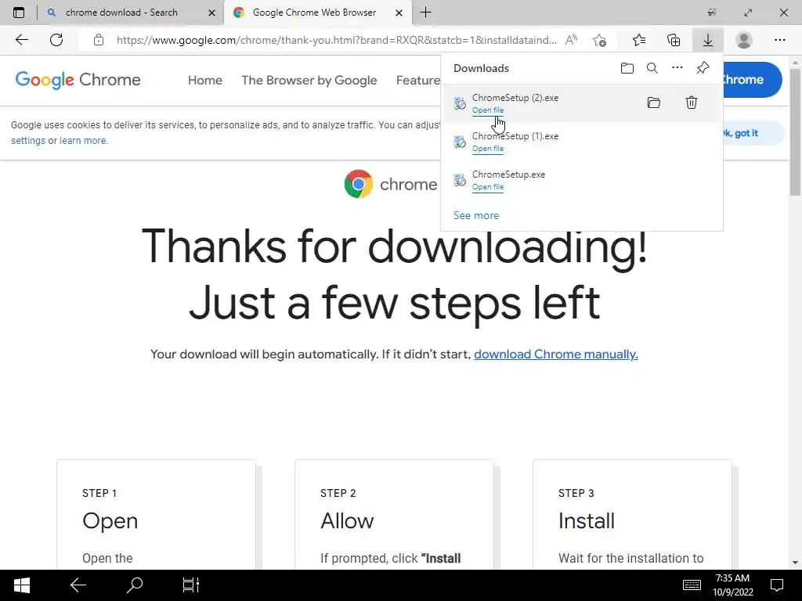The width and height of the screenshot is (802, 601).
Task: Click the taskbar back arrow
Action: pyautogui.click(x=78, y=585)
